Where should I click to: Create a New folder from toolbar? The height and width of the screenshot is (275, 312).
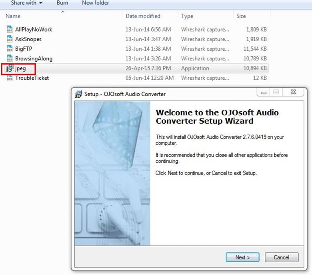[96, 3]
